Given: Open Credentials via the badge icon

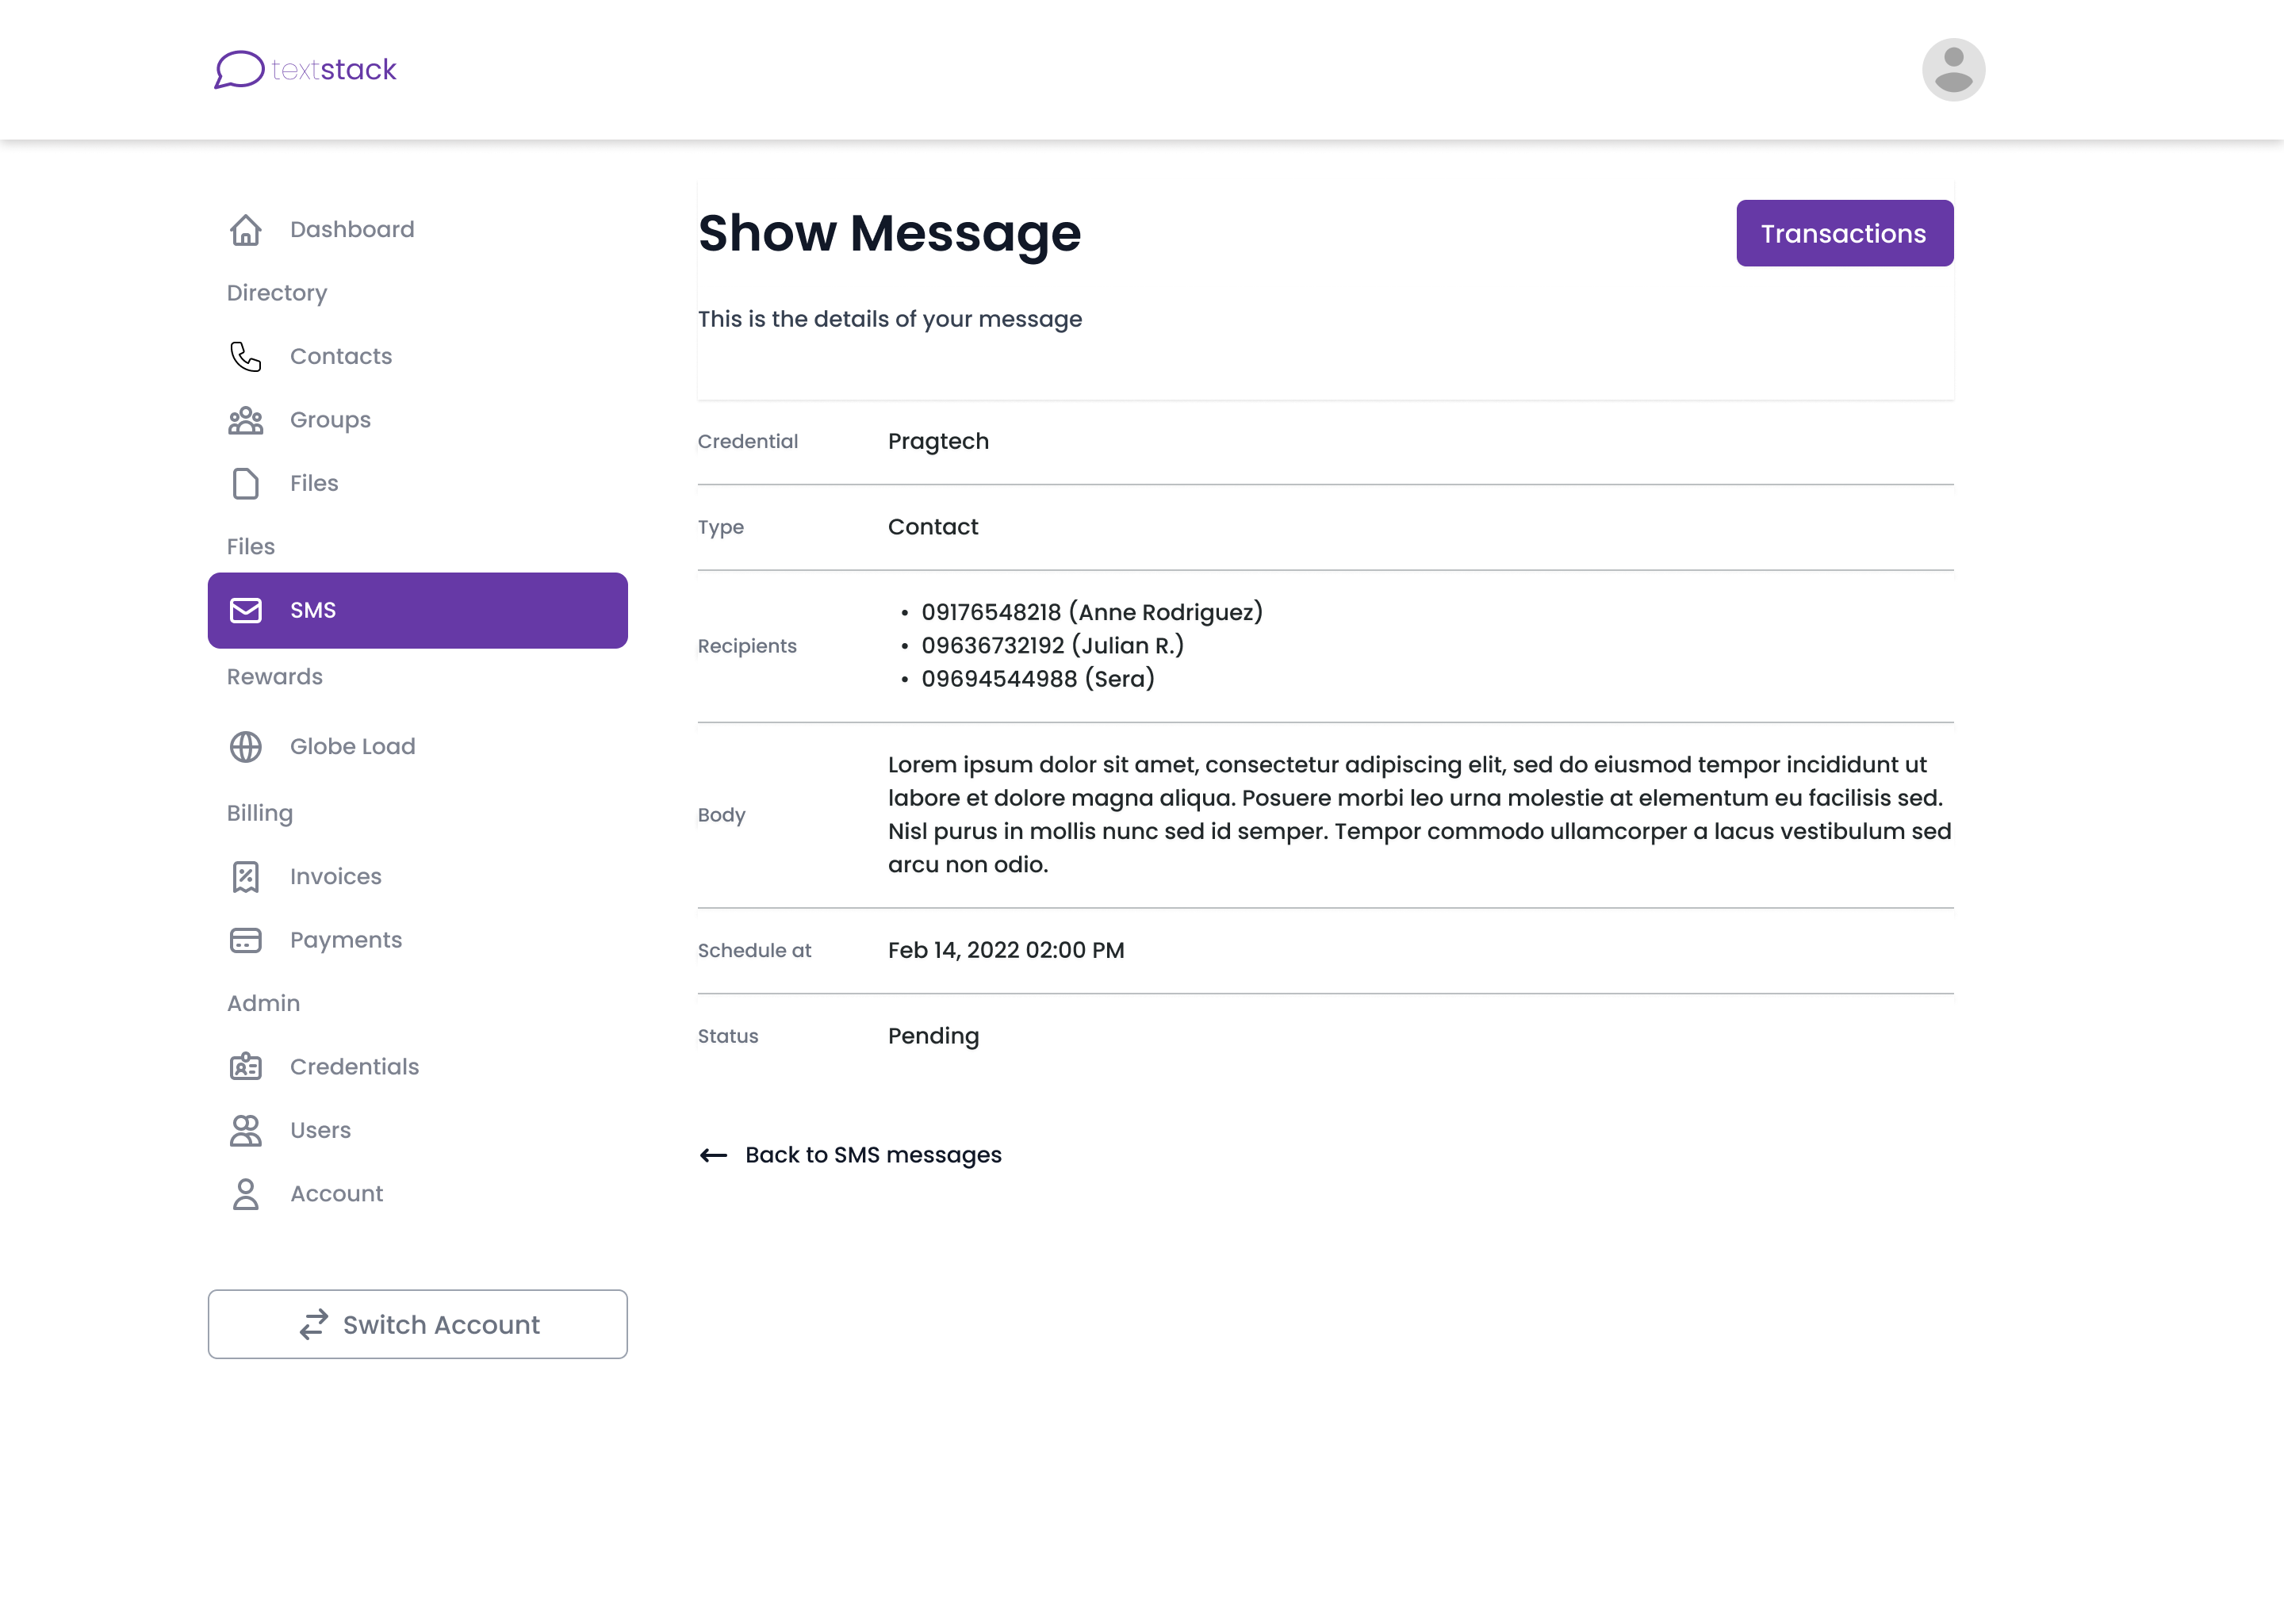Looking at the screenshot, I should click(x=245, y=1066).
